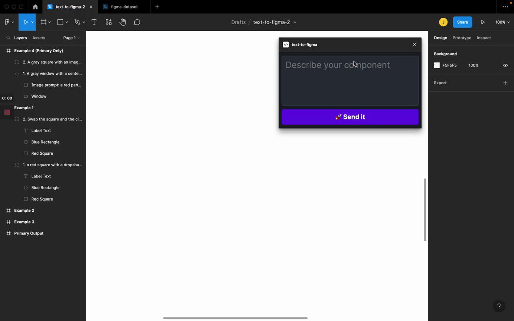
Task: Go to the Home icon tab
Action: click(35, 7)
